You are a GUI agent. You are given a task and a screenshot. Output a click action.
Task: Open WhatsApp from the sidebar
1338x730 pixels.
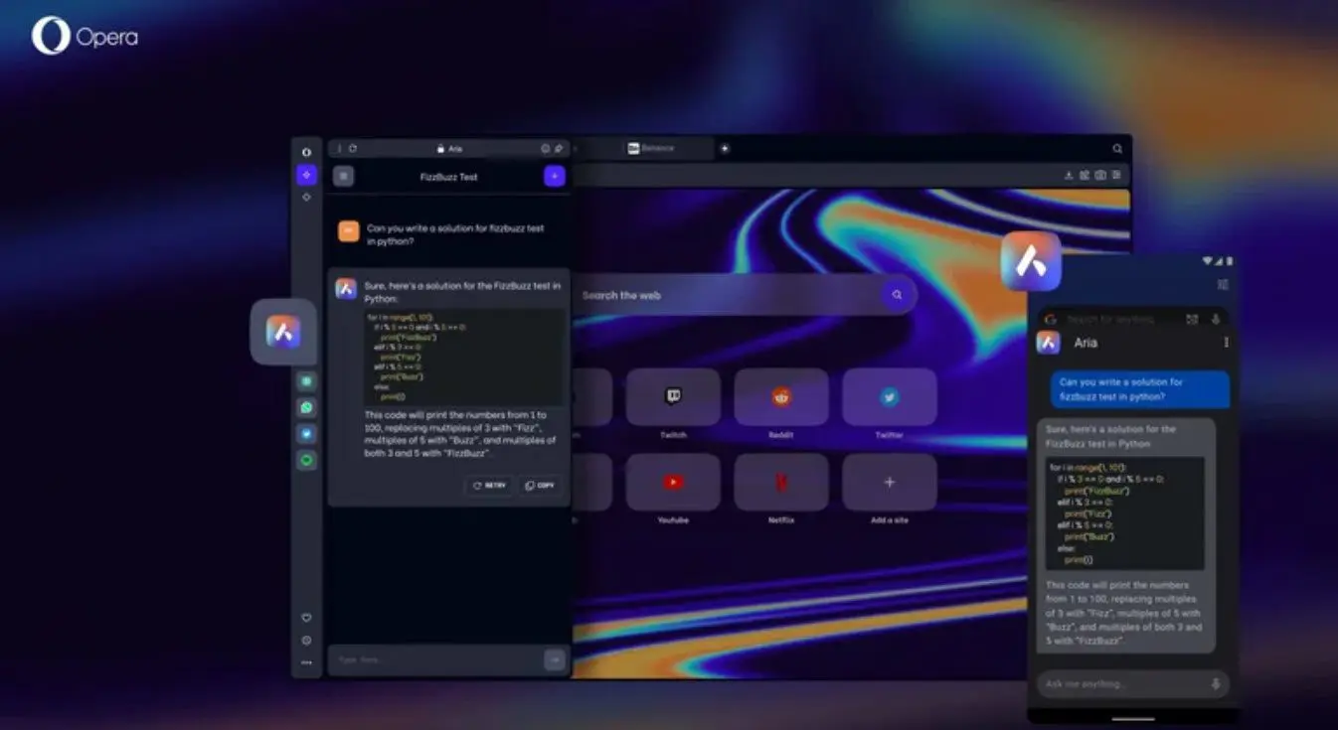[x=307, y=407]
